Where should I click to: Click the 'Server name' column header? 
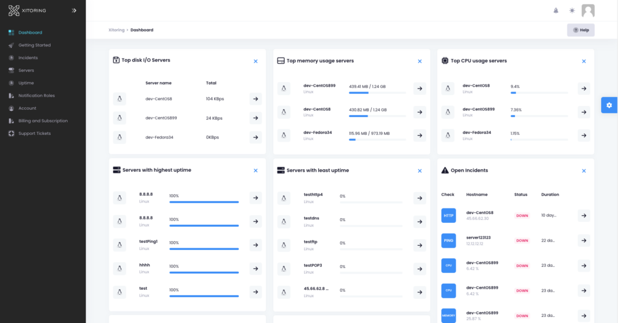point(159,83)
